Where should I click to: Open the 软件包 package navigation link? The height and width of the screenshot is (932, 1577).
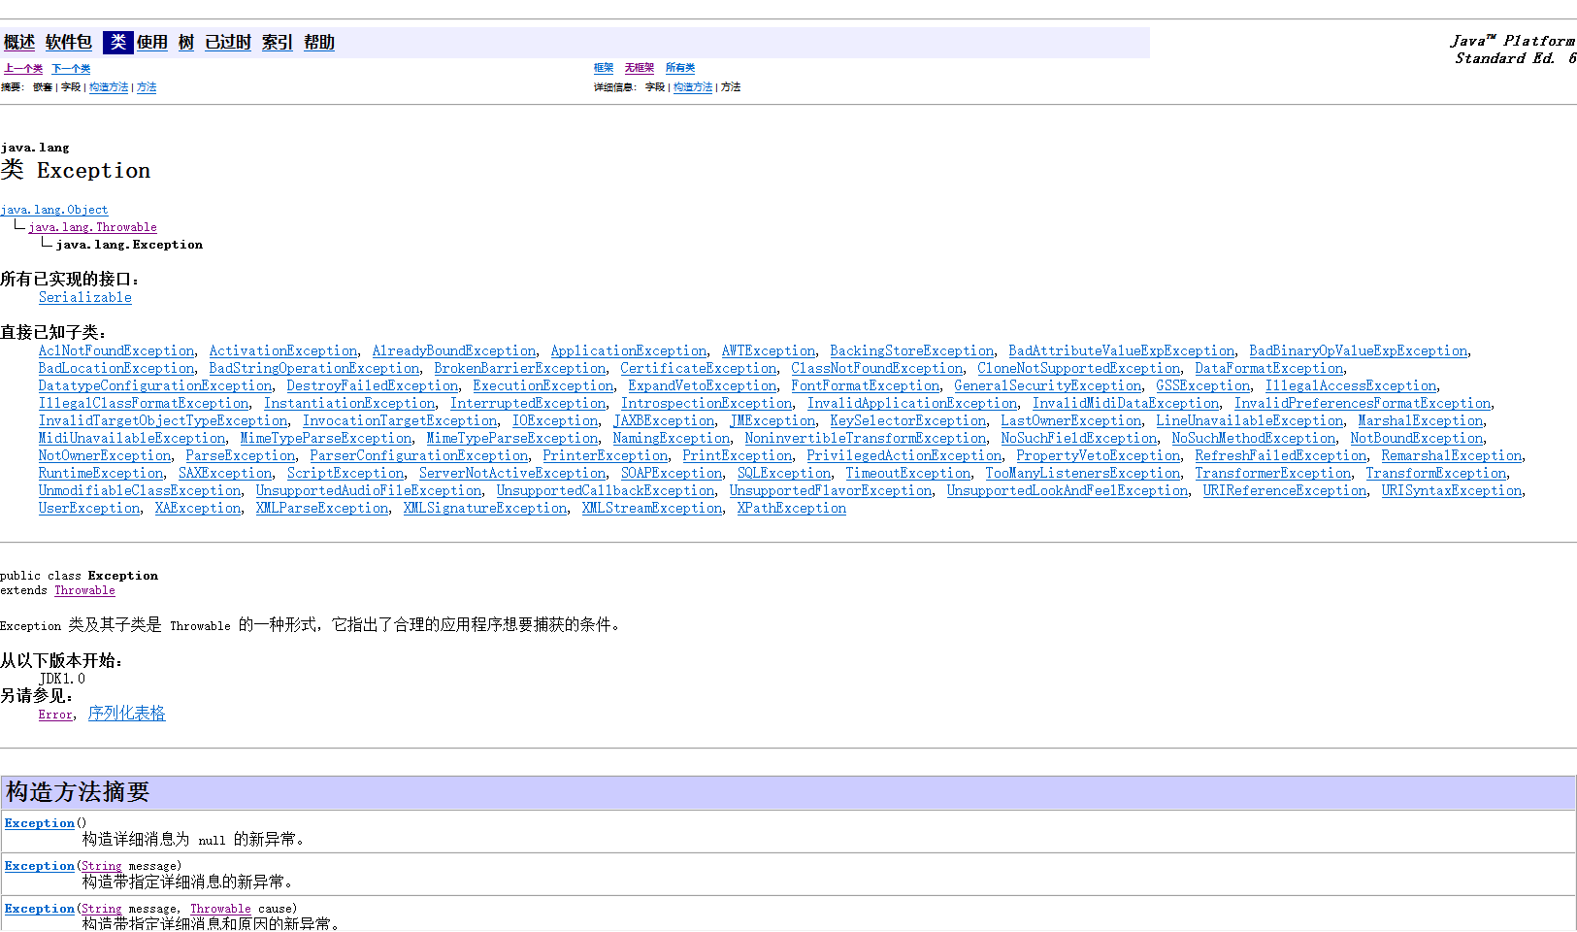point(68,43)
